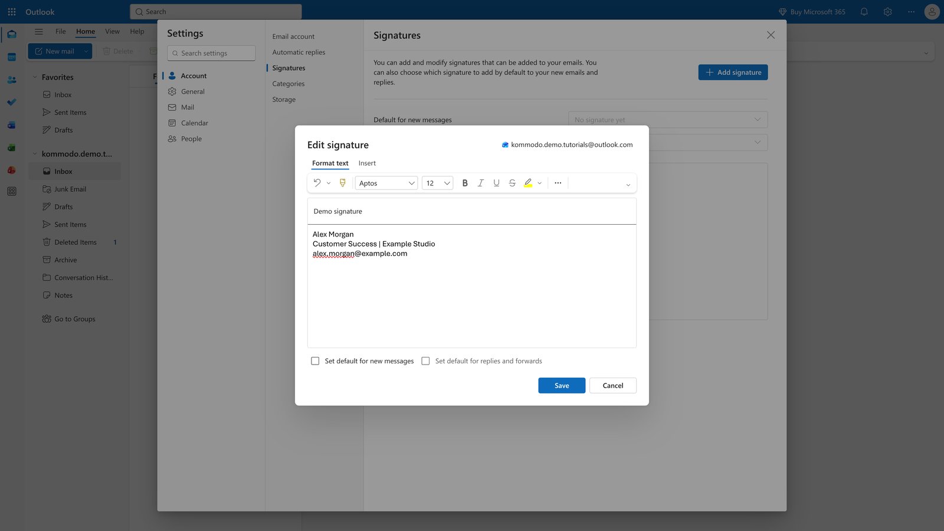
Task: Enable Set default for new messages
Action: tap(315, 361)
